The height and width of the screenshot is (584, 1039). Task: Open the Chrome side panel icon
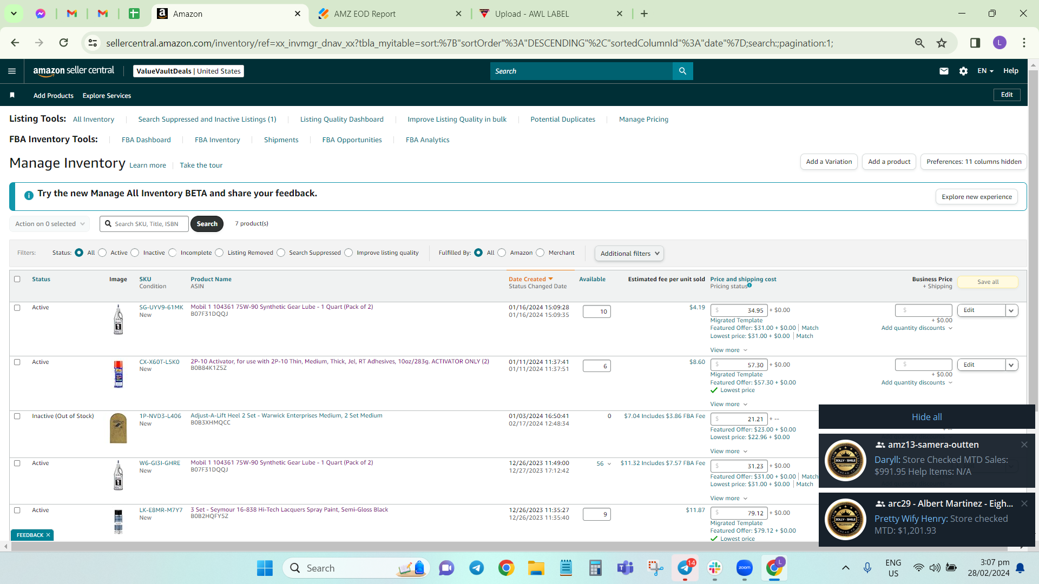pos(975,43)
